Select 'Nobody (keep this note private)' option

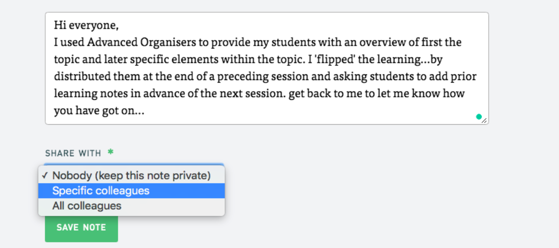tap(131, 176)
